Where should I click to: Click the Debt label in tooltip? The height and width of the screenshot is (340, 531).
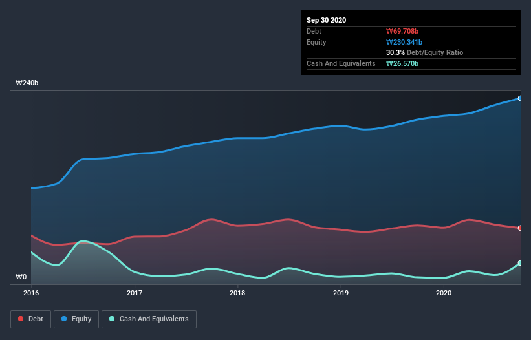pyautogui.click(x=314, y=31)
